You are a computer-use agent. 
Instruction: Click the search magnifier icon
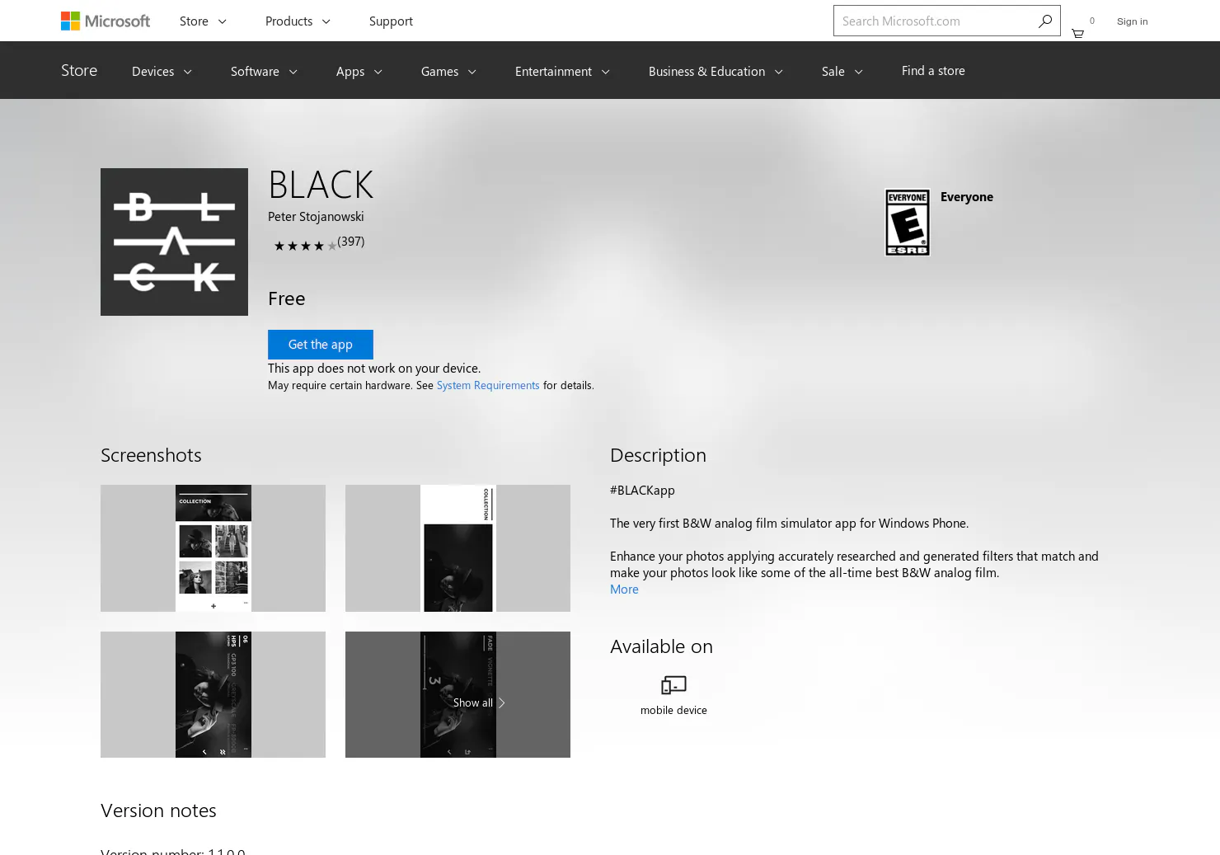click(1044, 21)
